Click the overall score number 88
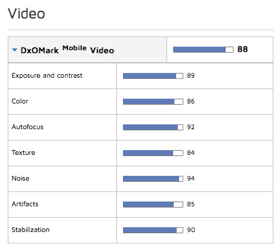277x247 pixels. click(x=242, y=49)
